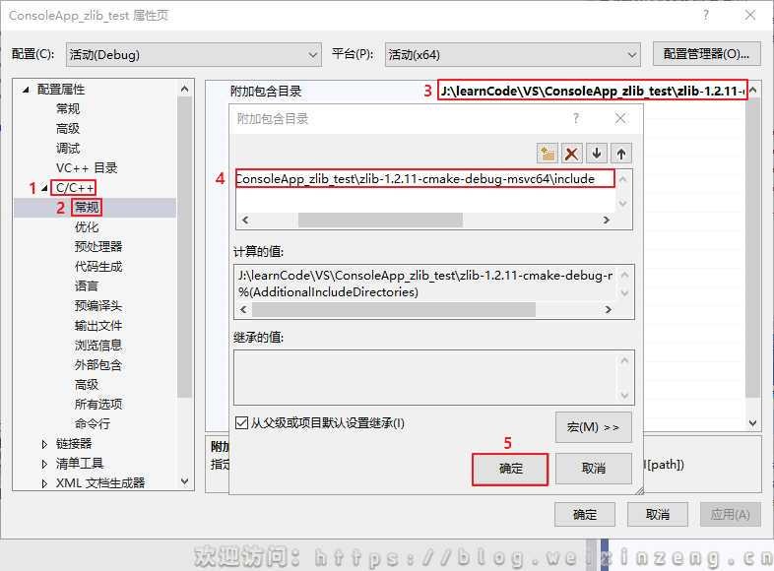The image size is (774, 571).
Task: Select 语言 in the tree
Action: (x=87, y=286)
